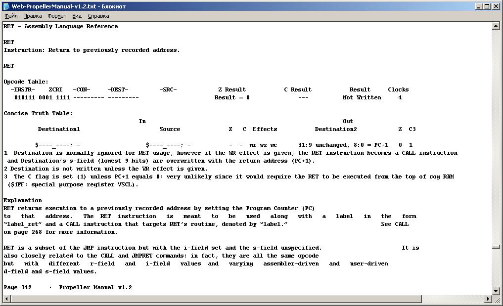Close the Notepad window

[496, 6]
